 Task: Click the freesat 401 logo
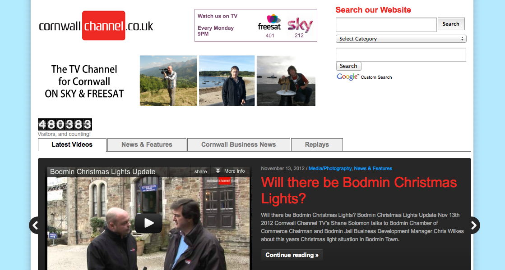coord(269,26)
